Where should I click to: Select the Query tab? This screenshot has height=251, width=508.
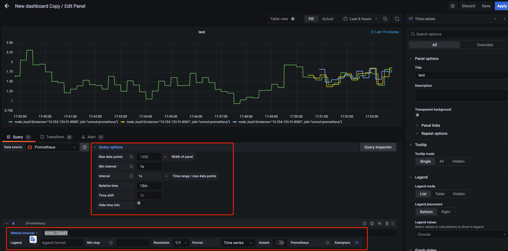click(19, 137)
